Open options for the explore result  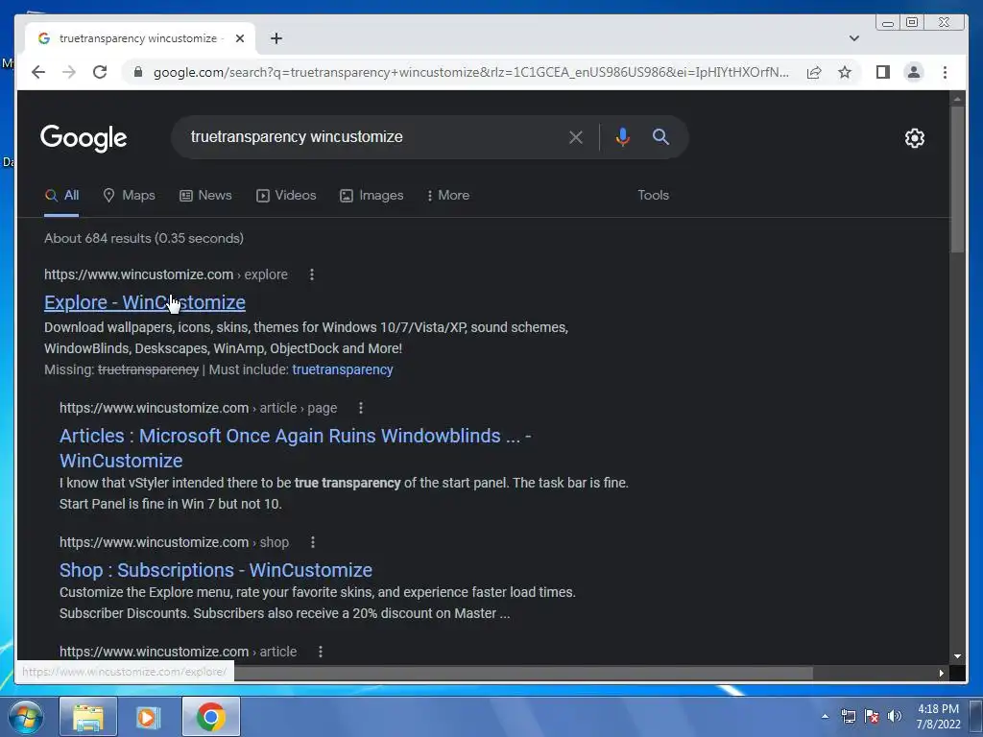[x=312, y=274]
